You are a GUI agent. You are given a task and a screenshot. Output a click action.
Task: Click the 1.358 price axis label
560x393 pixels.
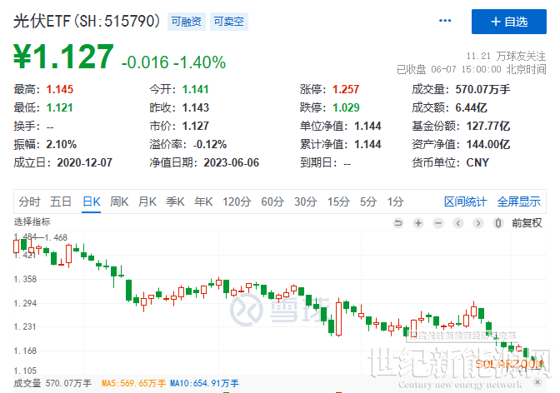click(x=25, y=279)
